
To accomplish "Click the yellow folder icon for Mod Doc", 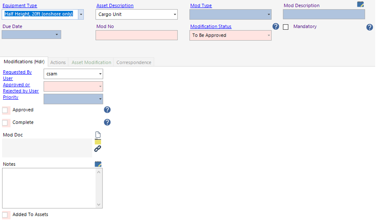I will pos(98,142).
